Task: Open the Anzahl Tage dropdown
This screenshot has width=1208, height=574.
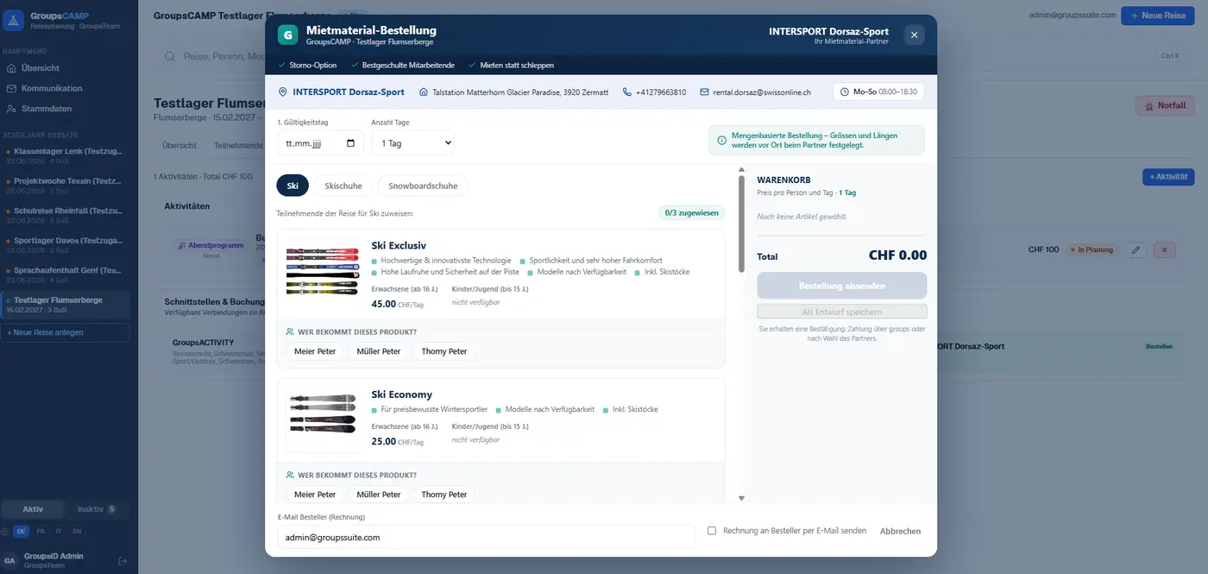Action: [412, 143]
